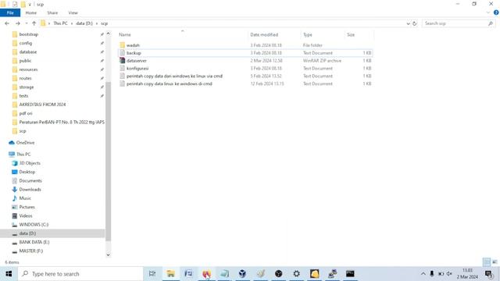
Task: Open config in Quick access
Action: coord(26,43)
